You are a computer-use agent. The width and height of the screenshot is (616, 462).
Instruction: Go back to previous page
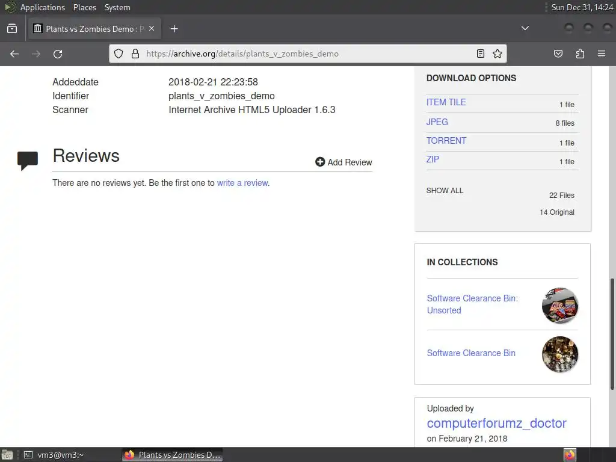14,54
